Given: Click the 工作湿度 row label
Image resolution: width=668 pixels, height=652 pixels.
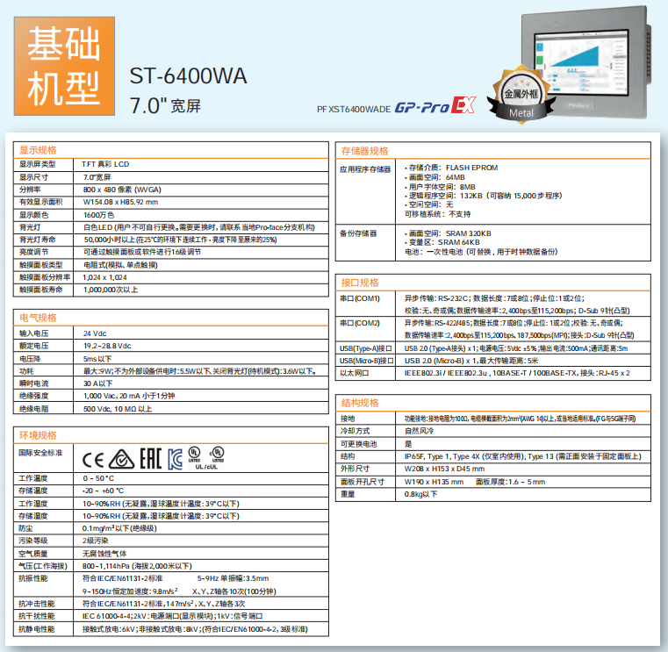Looking at the screenshot, I should point(33,504).
